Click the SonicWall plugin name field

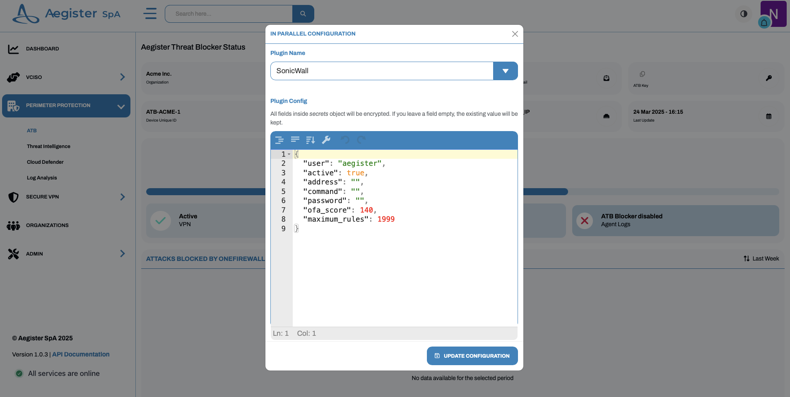pos(382,71)
